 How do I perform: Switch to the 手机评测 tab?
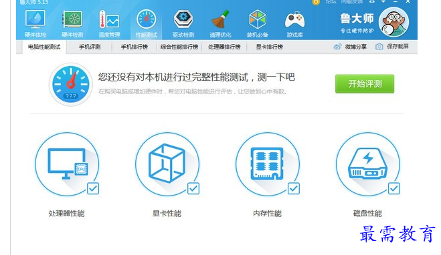coord(90,47)
